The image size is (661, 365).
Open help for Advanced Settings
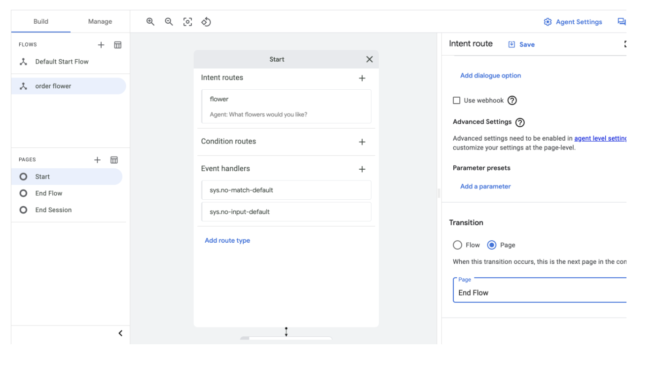click(x=520, y=122)
